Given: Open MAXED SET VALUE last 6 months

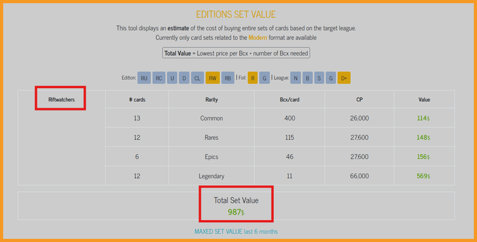Looking at the screenshot, I should click(236, 231).
